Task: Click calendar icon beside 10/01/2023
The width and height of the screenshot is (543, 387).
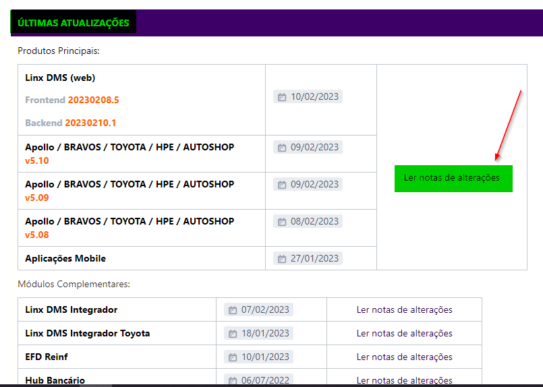Action: tap(233, 357)
